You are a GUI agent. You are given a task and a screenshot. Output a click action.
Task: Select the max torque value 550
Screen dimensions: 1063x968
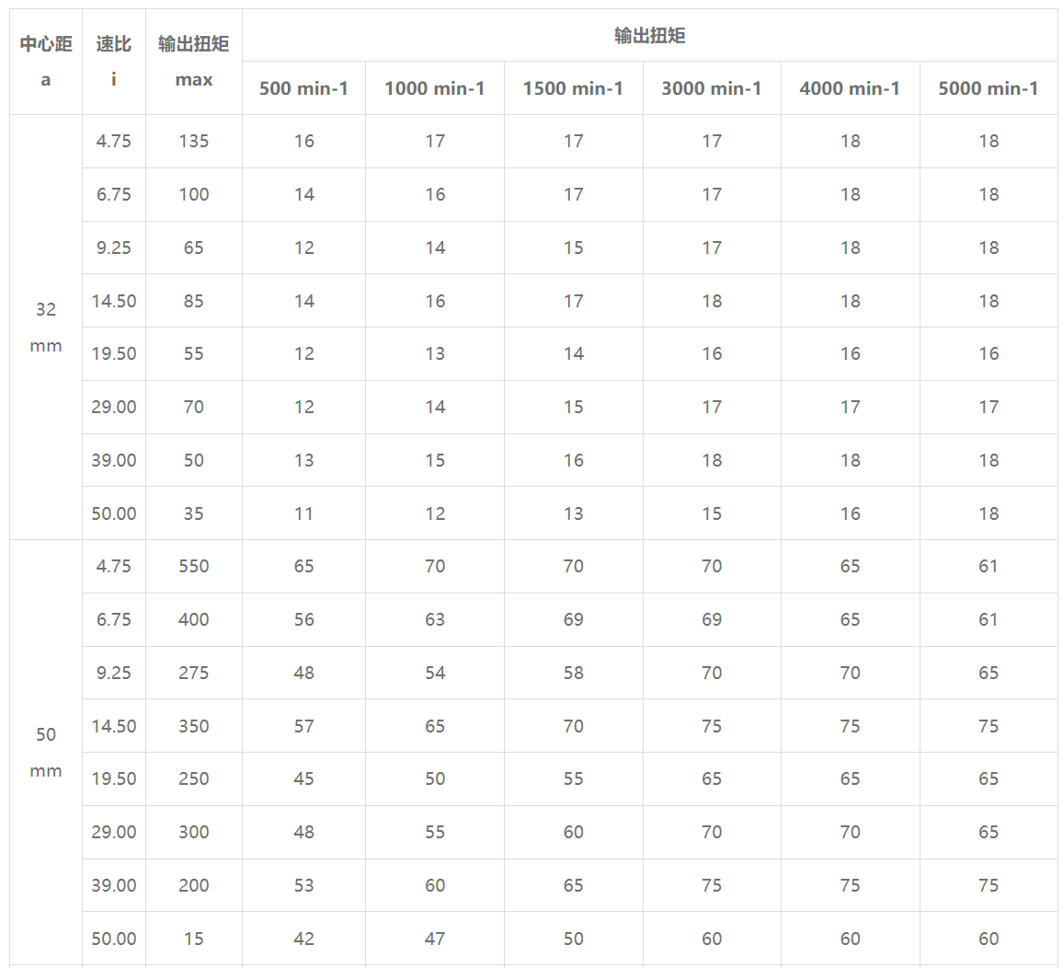pyautogui.click(x=194, y=566)
